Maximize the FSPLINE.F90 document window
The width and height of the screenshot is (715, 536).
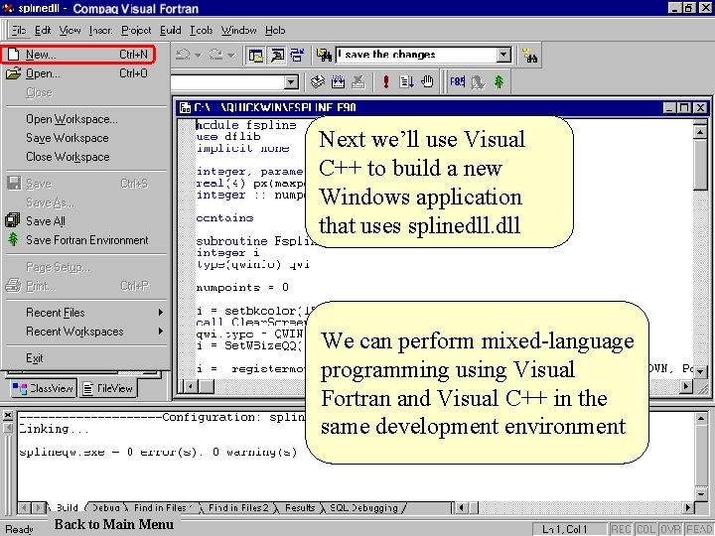pyautogui.click(x=683, y=107)
